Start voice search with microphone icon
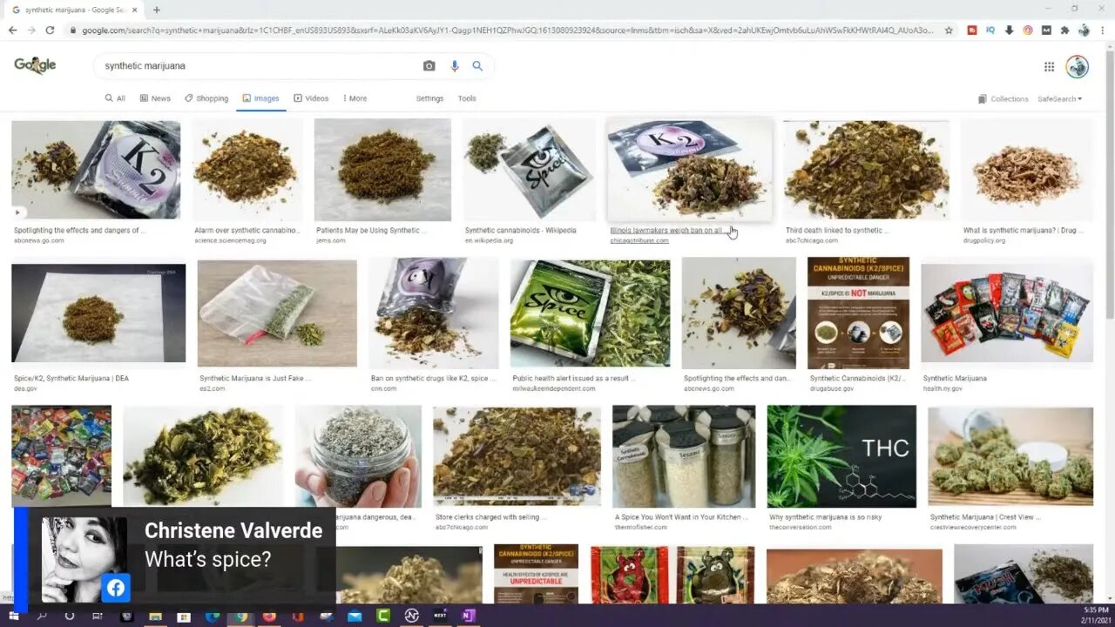The image size is (1115, 627). 454,65
